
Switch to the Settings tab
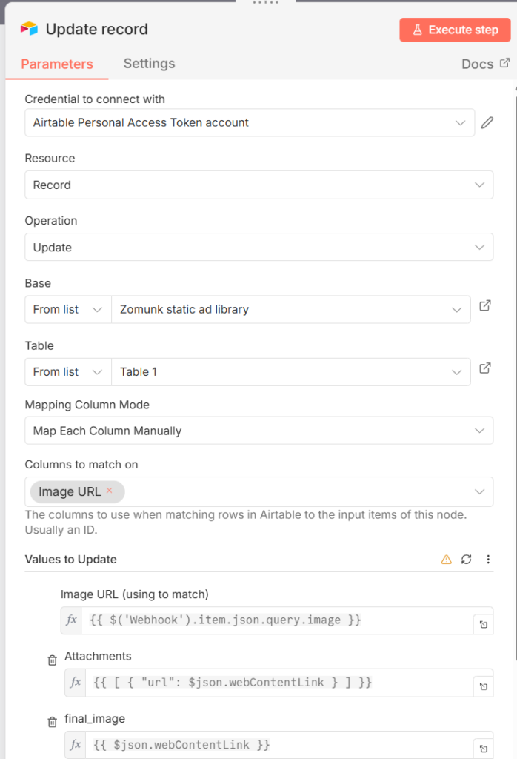(x=149, y=64)
